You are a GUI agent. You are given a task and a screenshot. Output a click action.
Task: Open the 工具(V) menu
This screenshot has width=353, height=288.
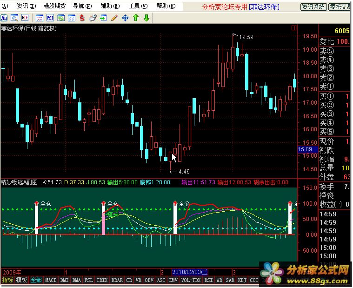pyautogui.click(x=138, y=6)
